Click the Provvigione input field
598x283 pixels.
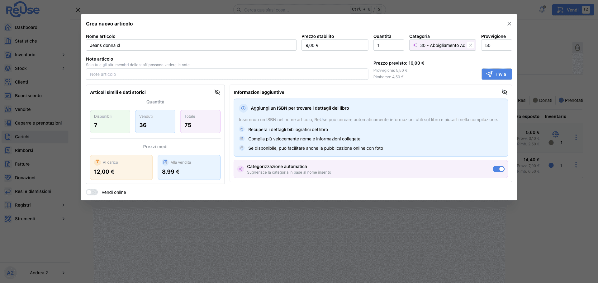pos(496,45)
